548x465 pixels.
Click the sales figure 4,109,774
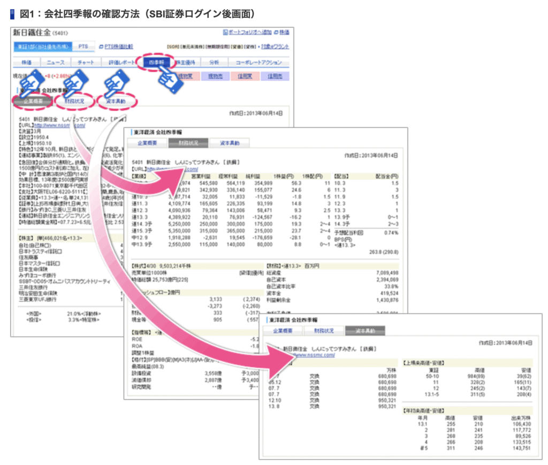tap(179, 204)
